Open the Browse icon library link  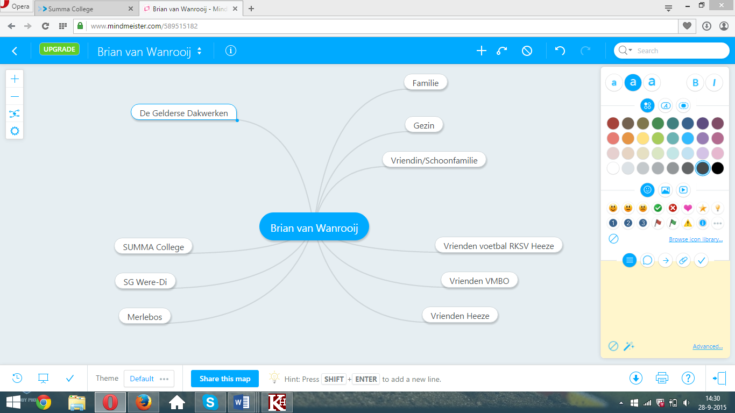(x=696, y=239)
